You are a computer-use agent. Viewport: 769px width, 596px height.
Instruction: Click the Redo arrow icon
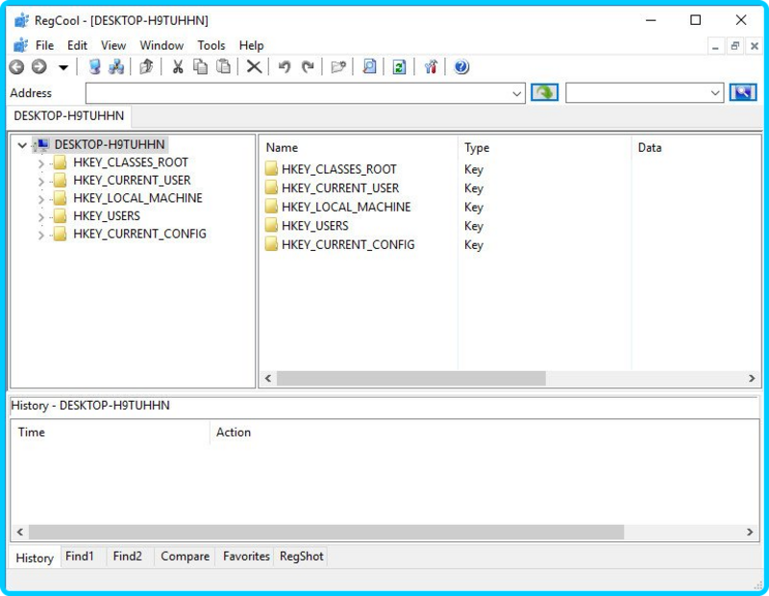[x=308, y=66]
